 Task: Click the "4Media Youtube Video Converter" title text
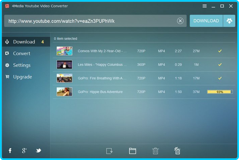[40, 6]
